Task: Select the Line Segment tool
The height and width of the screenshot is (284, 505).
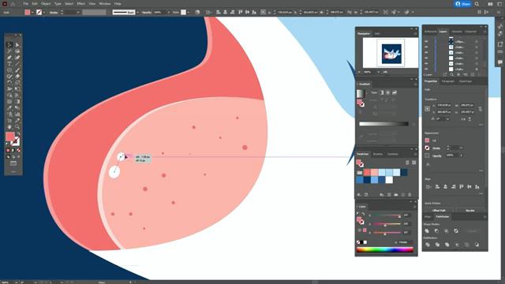Action: pyautogui.click(x=17, y=64)
